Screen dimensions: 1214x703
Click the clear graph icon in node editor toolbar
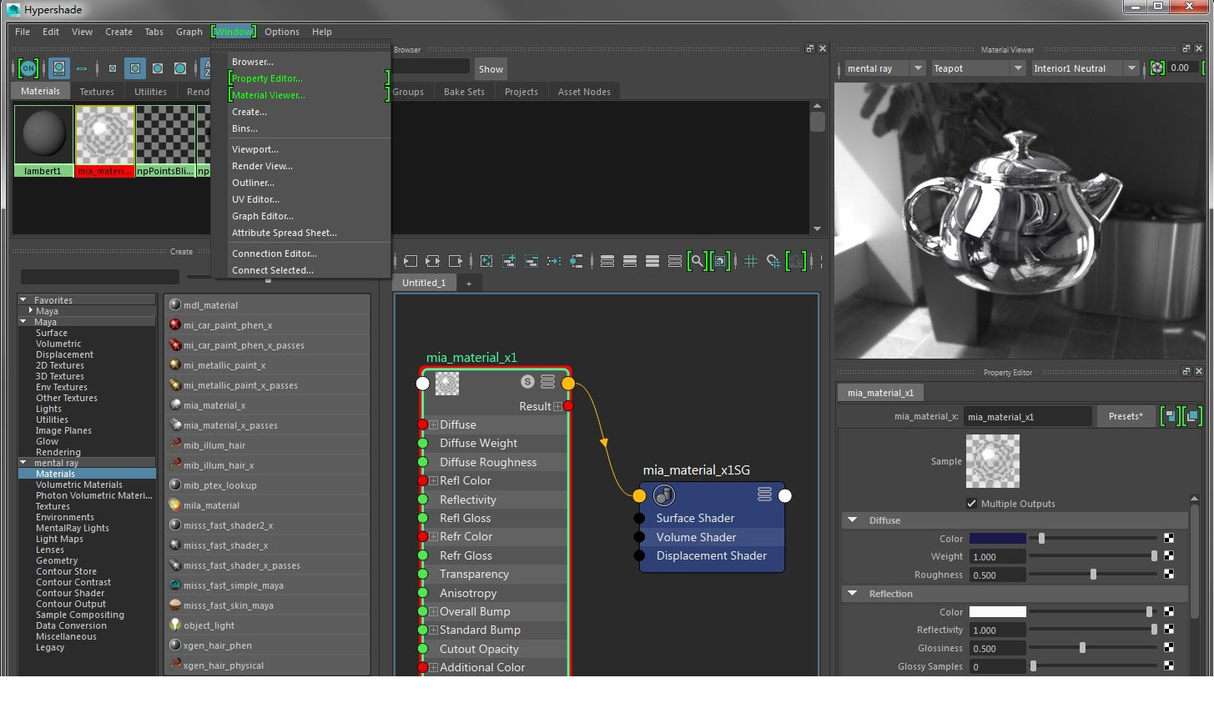[x=486, y=261]
